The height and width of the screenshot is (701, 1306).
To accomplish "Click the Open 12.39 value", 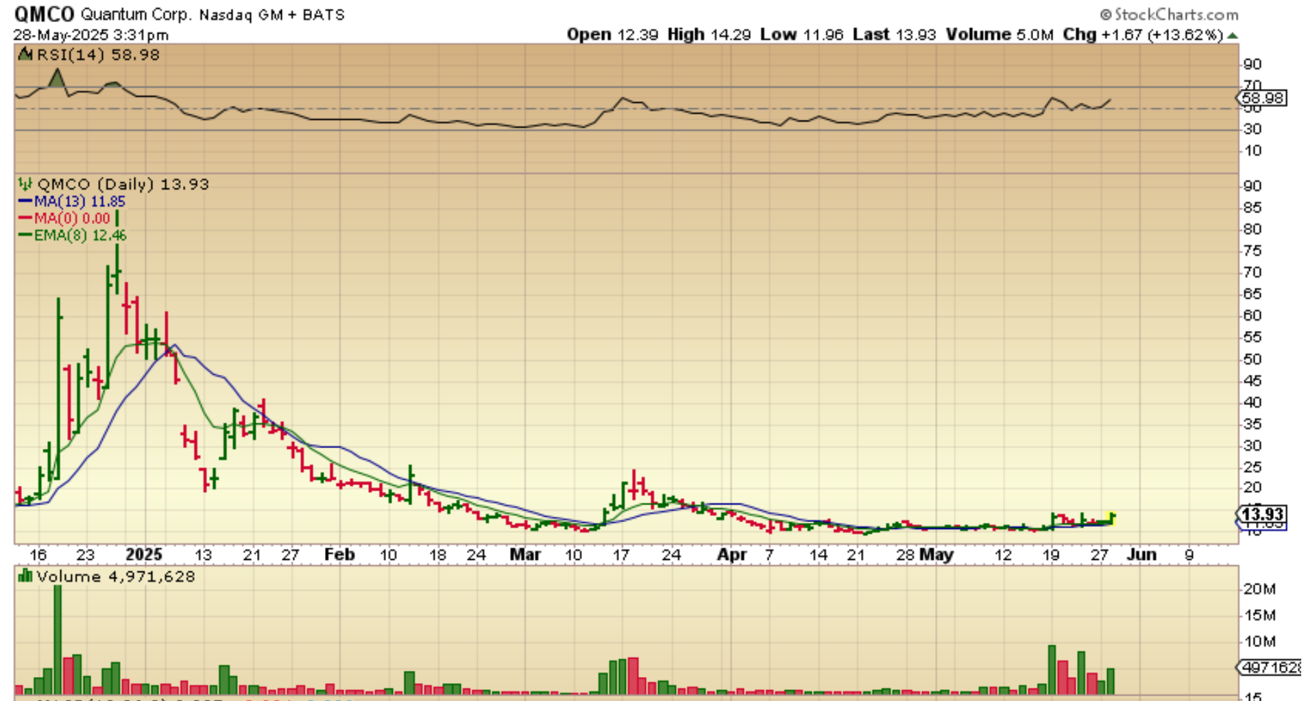I will coord(612,35).
